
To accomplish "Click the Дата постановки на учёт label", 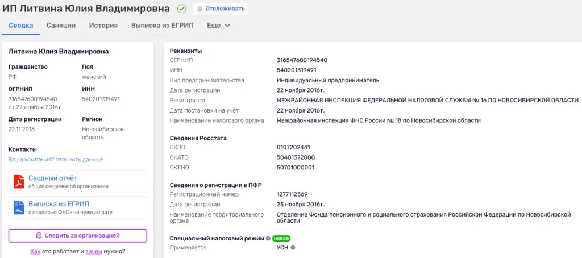I will [x=205, y=110].
